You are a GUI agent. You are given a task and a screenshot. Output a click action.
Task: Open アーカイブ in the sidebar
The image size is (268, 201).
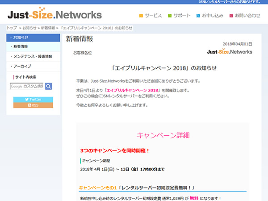tap(33, 66)
